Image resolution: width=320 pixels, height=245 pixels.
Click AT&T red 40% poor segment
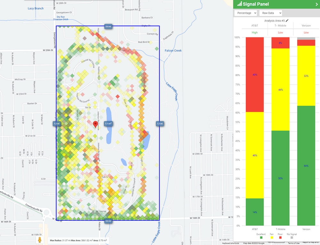[255, 75]
